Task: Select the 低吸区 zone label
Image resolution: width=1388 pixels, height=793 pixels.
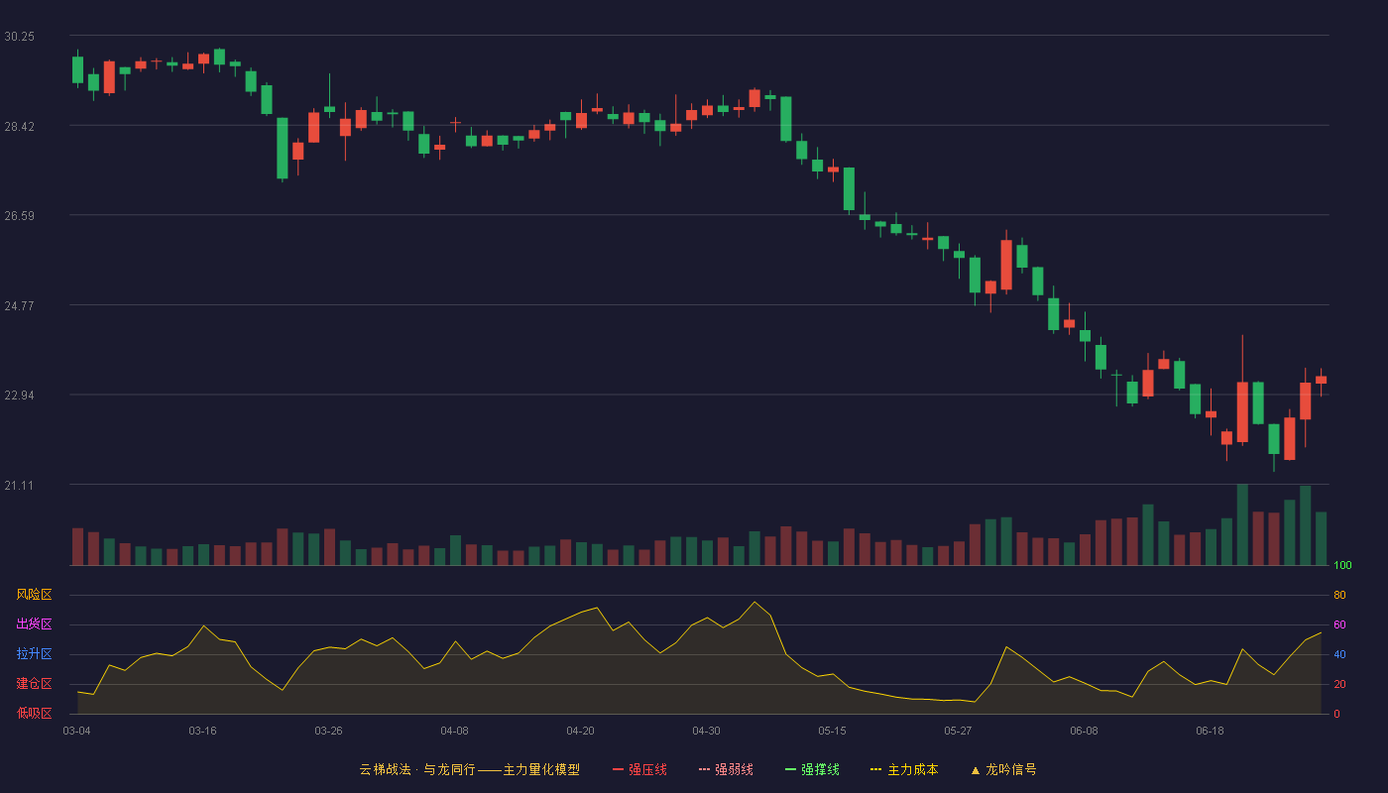Action: 34,713
